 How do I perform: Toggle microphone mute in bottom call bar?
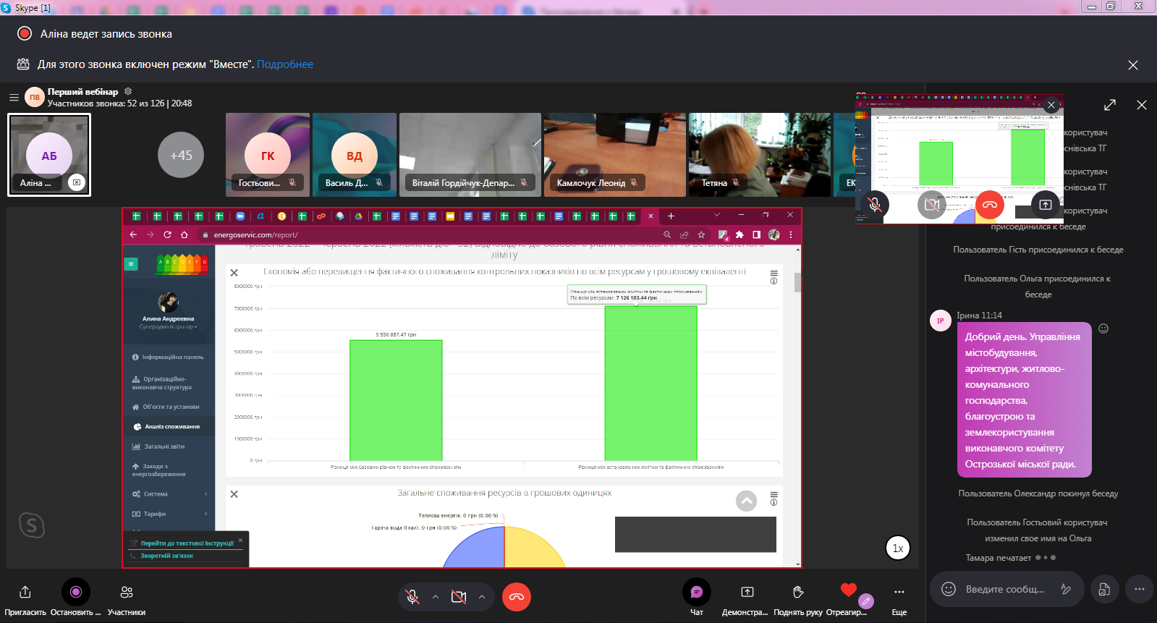[412, 597]
